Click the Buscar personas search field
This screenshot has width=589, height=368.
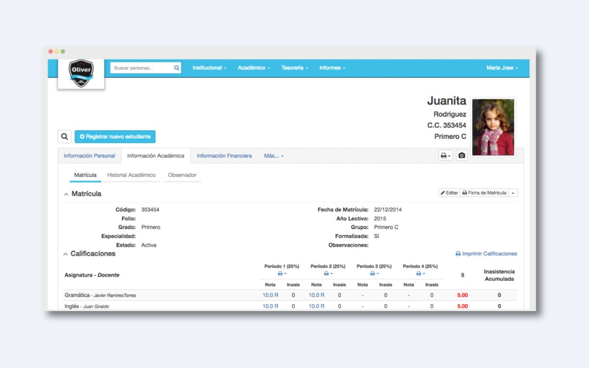tap(141, 68)
